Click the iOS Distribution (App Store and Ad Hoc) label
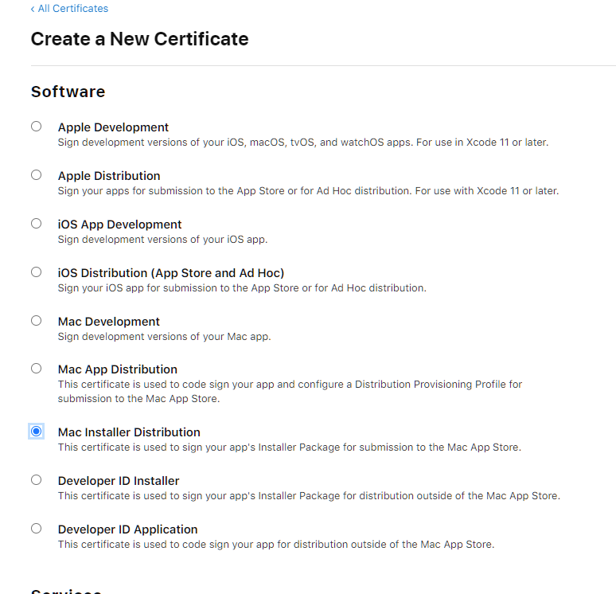The height and width of the screenshot is (594, 616). tap(171, 273)
